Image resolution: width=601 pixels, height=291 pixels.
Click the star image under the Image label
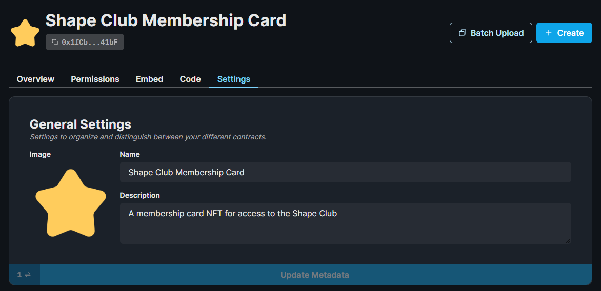(x=70, y=203)
